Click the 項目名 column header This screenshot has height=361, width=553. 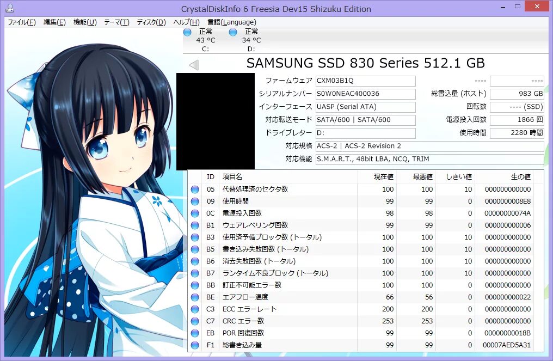pos(288,177)
